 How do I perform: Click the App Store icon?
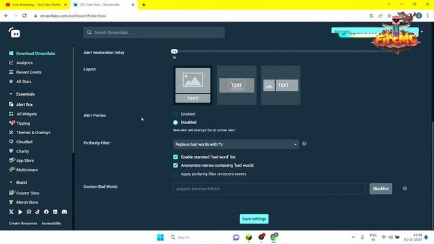(12, 160)
